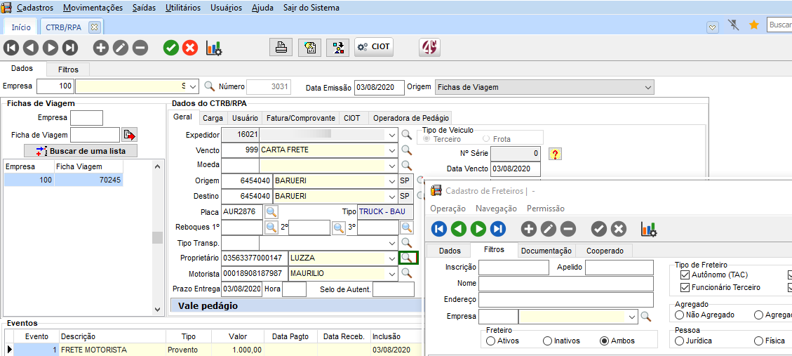The width and height of the screenshot is (792, 356).
Task: Click the print icon in main toolbar
Action: (x=281, y=48)
